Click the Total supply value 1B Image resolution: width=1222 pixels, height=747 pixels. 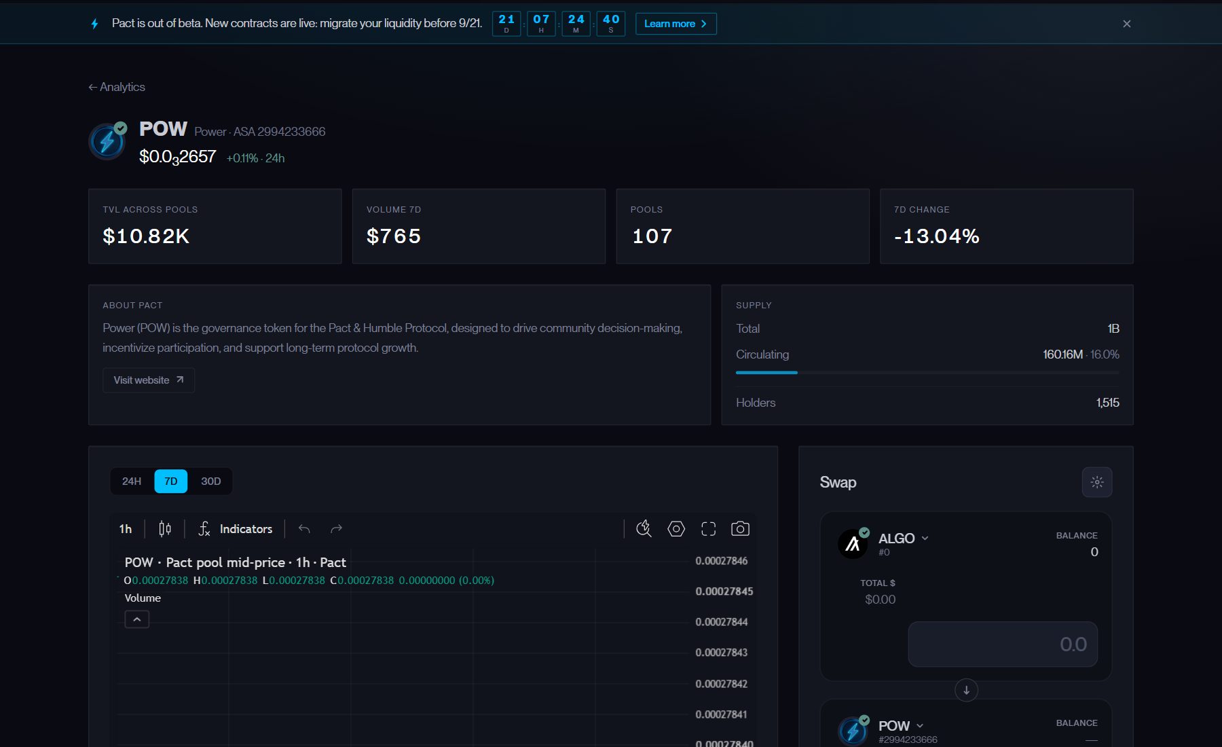1113,329
